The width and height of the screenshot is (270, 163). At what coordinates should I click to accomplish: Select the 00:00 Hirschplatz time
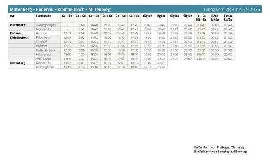[201, 55]
